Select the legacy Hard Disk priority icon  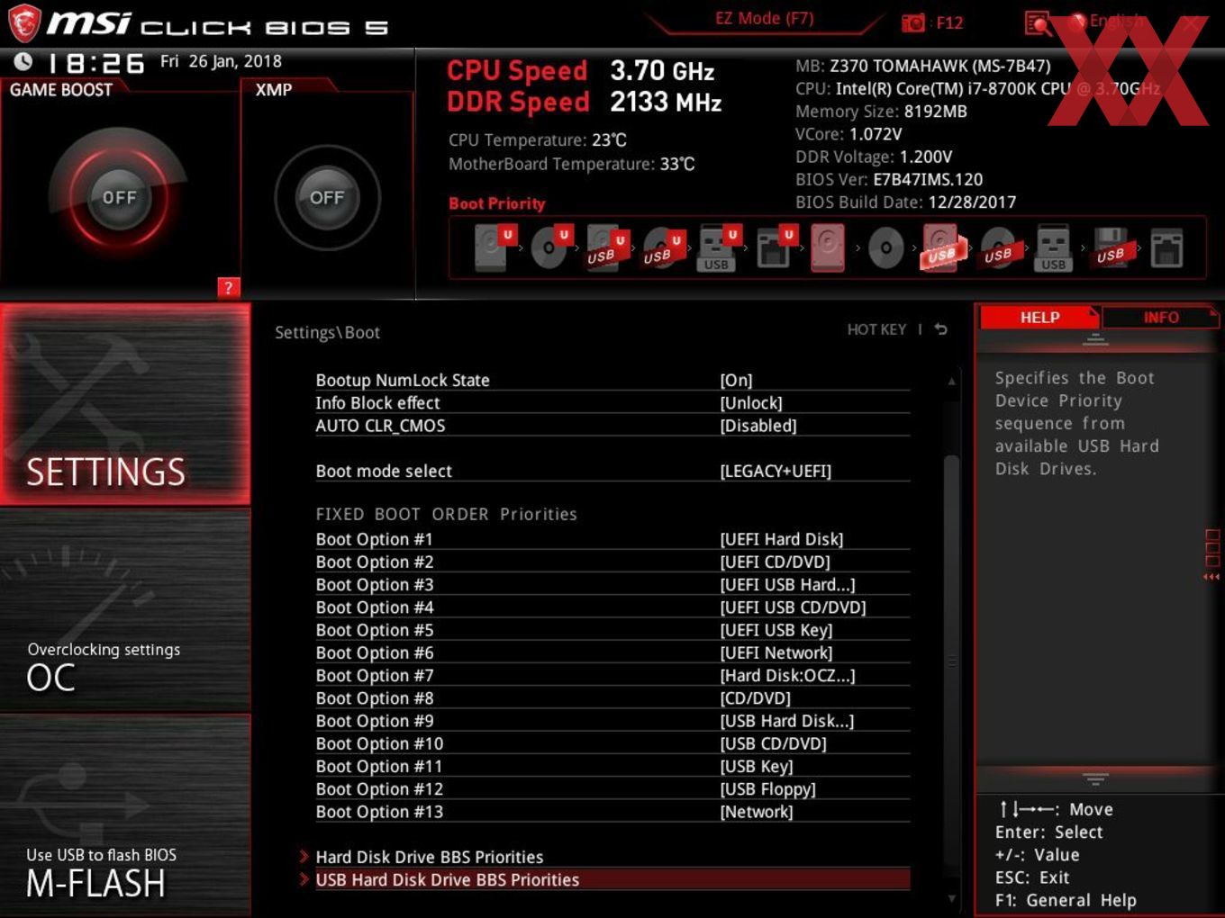pos(828,247)
